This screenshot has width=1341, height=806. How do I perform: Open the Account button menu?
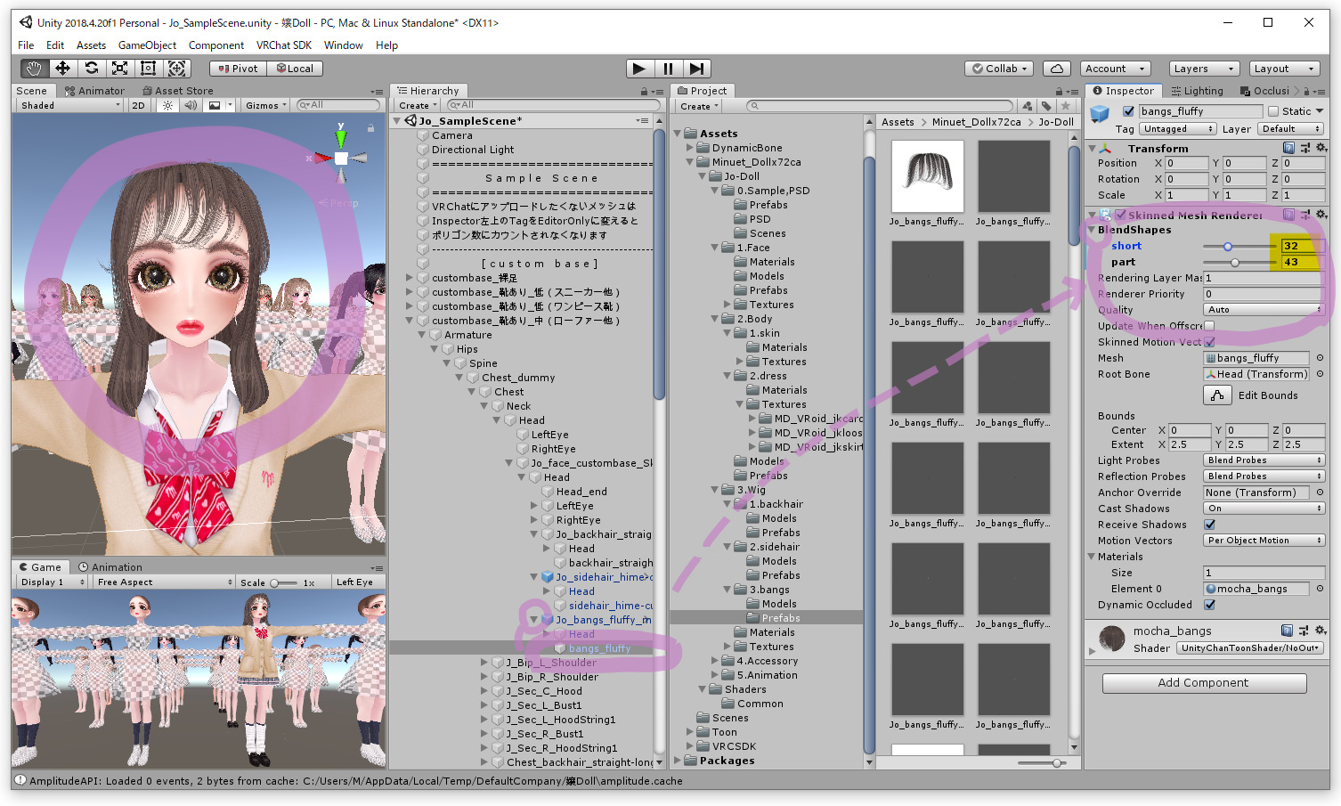(1116, 69)
